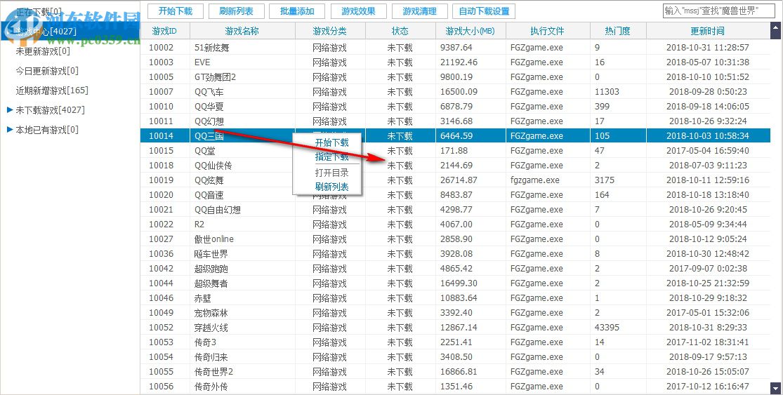The height and width of the screenshot is (395, 783).
Task: Select 近期新增游戏[165] in the sidebar
Action: [x=52, y=91]
